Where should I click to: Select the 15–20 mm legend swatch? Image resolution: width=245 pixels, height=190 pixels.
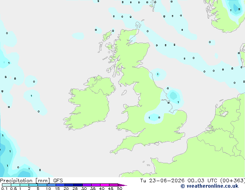point(60,185)
